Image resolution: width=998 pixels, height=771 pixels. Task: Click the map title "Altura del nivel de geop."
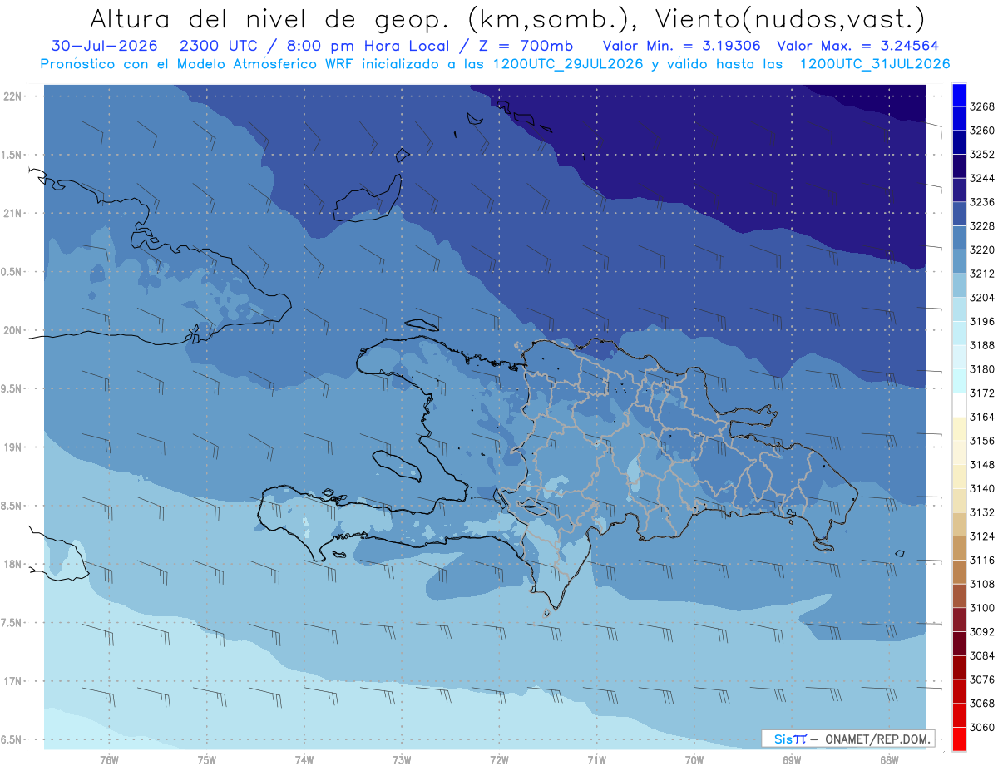[x=271, y=18]
